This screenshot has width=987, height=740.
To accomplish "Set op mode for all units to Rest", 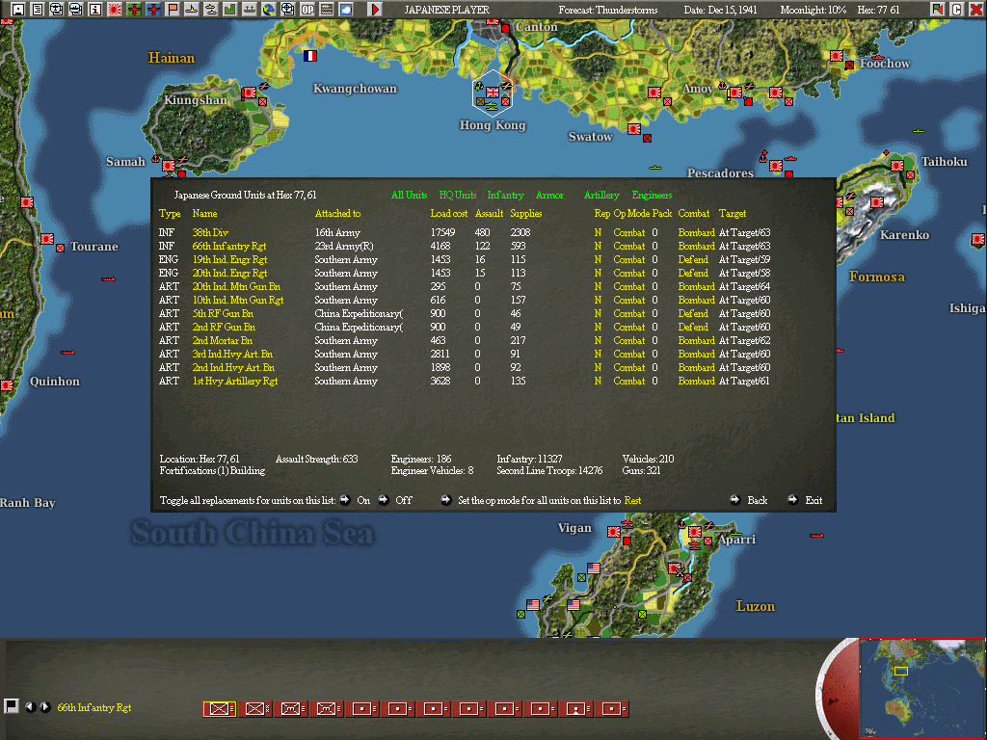I will [632, 500].
